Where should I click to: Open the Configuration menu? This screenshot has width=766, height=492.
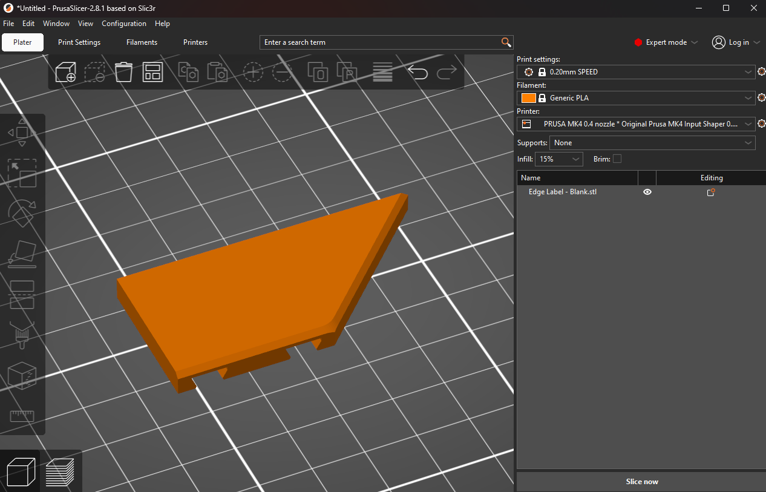[x=124, y=24]
